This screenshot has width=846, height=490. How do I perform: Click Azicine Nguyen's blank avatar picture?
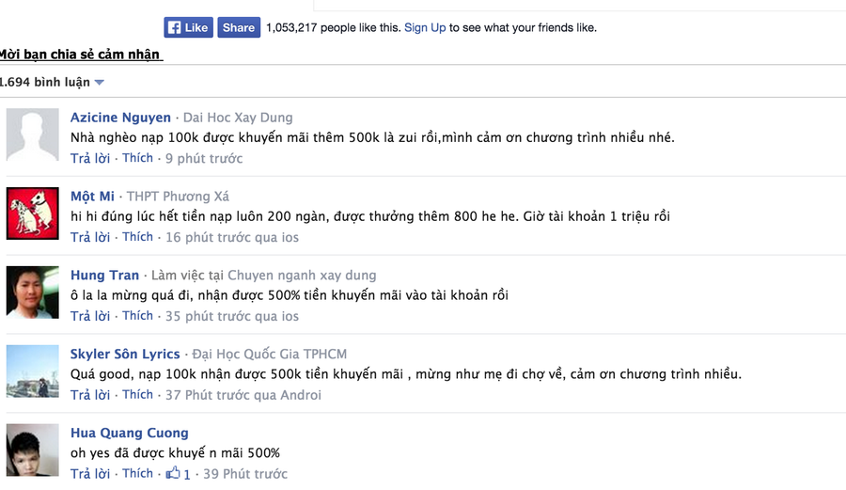coord(33,134)
